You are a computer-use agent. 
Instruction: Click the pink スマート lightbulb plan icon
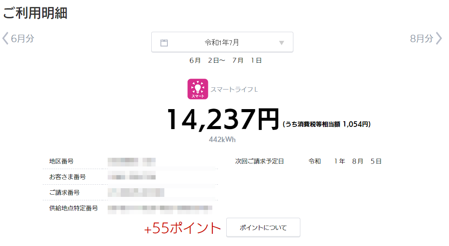[x=197, y=89]
